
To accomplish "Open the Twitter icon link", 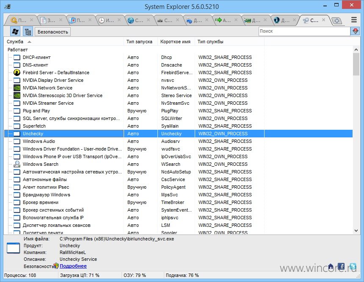I will pyautogui.click(x=353, y=266).
